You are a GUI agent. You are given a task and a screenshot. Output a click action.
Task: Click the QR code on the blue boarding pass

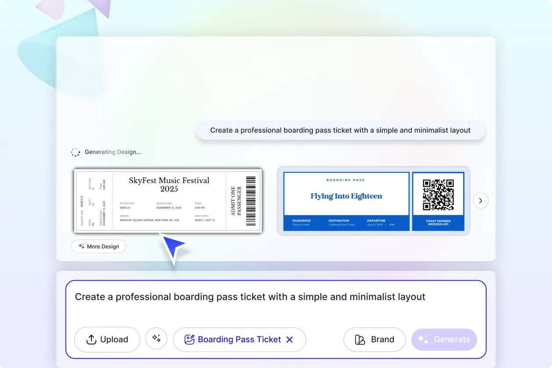click(x=438, y=194)
